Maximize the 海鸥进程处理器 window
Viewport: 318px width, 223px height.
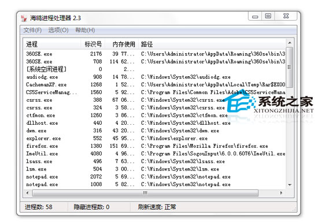click(x=268, y=16)
